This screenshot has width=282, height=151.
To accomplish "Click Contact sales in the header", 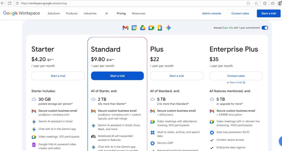I will coord(240,13).
